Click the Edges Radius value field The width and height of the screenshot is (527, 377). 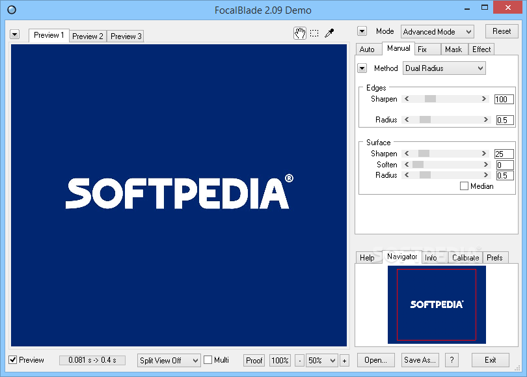pyautogui.click(x=505, y=120)
